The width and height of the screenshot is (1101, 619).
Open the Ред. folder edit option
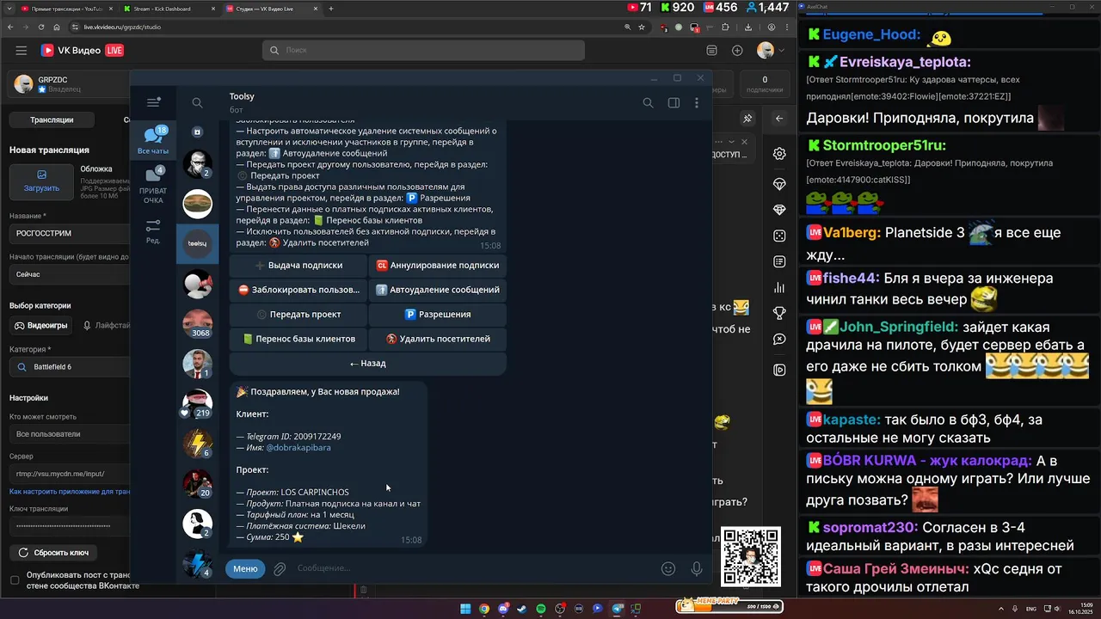(x=153, y=231)
